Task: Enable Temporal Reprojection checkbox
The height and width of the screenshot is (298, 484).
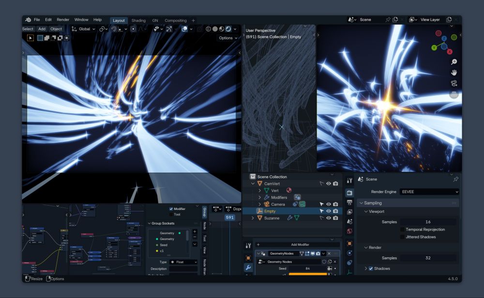Action: pyautogui.click(x=402, y=229)
